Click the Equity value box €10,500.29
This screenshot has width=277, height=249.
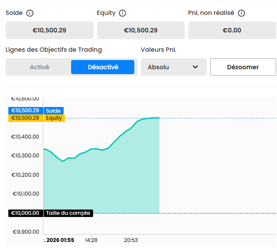141,30
